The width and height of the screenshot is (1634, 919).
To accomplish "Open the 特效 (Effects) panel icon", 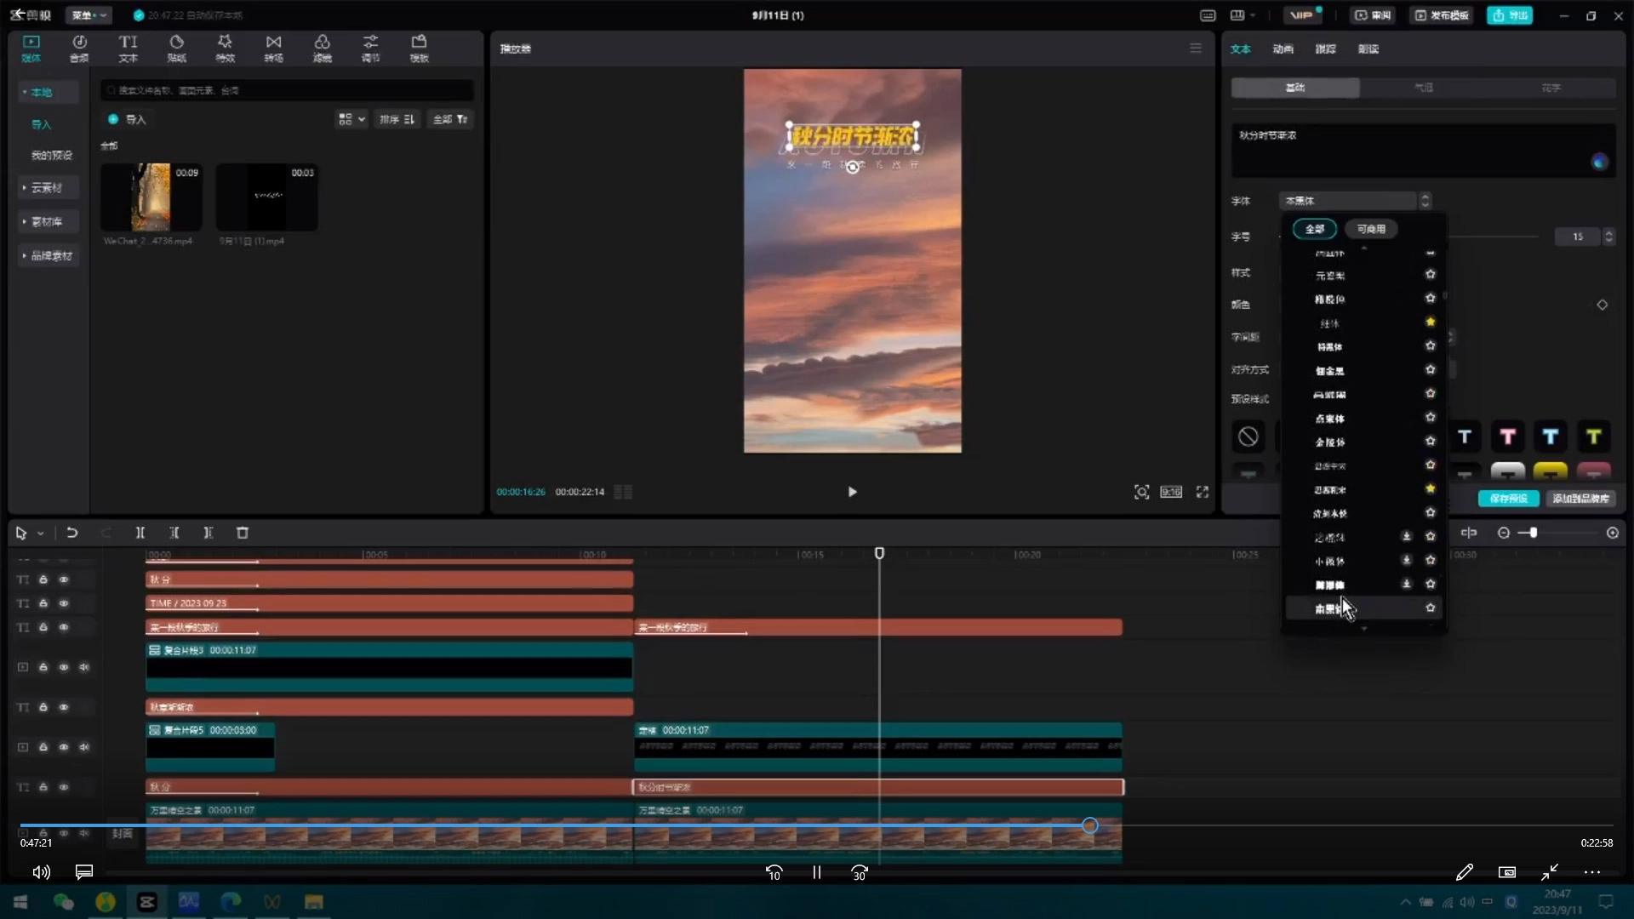I will pyautogui.click(x=225, y=48).
